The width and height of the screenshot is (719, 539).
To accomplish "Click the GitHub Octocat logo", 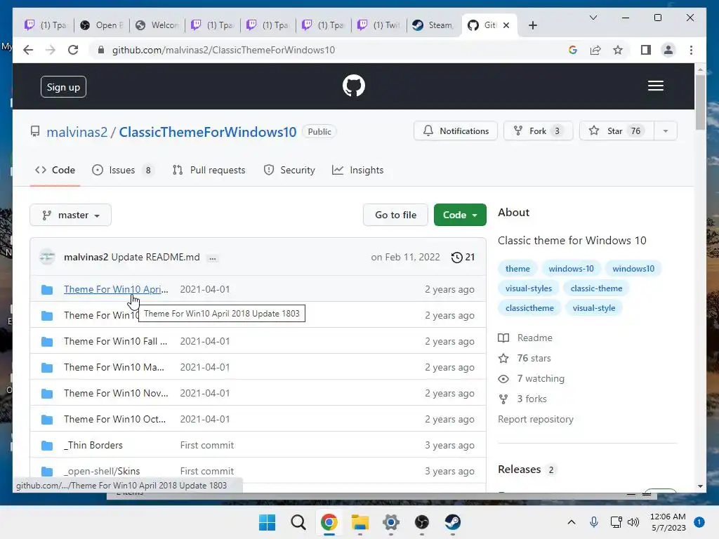I will (x=354, y=86).
